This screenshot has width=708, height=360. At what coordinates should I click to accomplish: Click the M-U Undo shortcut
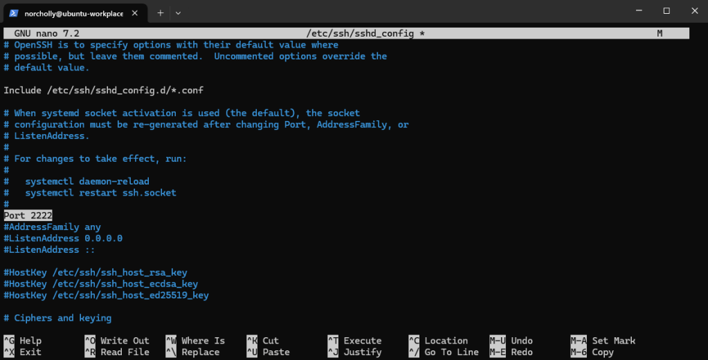(511, 341)
